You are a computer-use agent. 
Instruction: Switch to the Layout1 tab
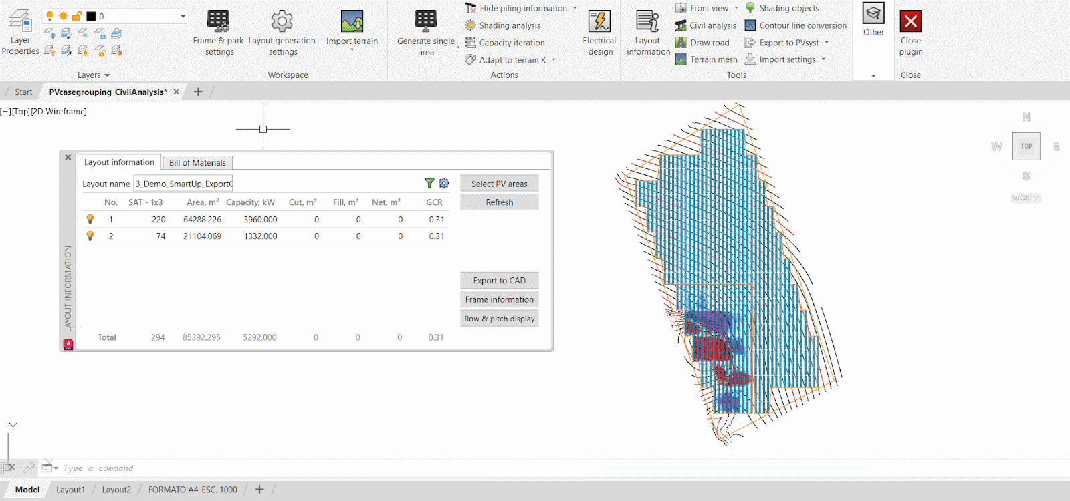point(70,490)
